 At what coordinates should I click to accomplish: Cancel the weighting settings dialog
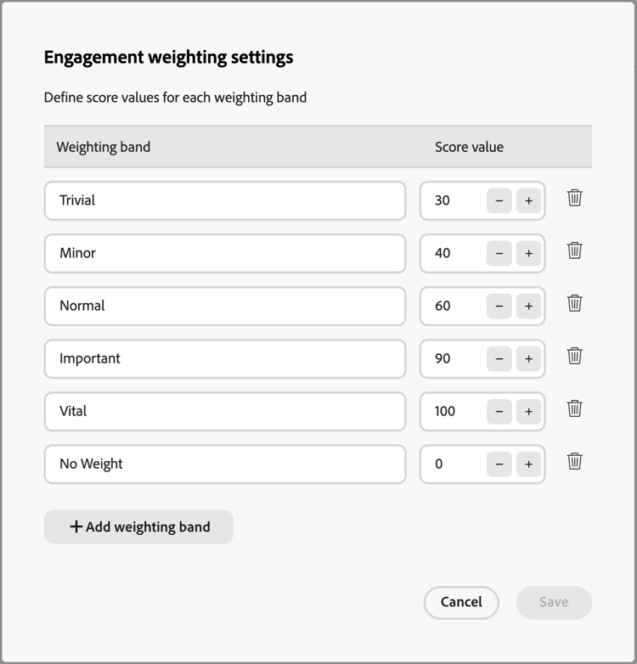pyautogui.click(x=461, y=602)
